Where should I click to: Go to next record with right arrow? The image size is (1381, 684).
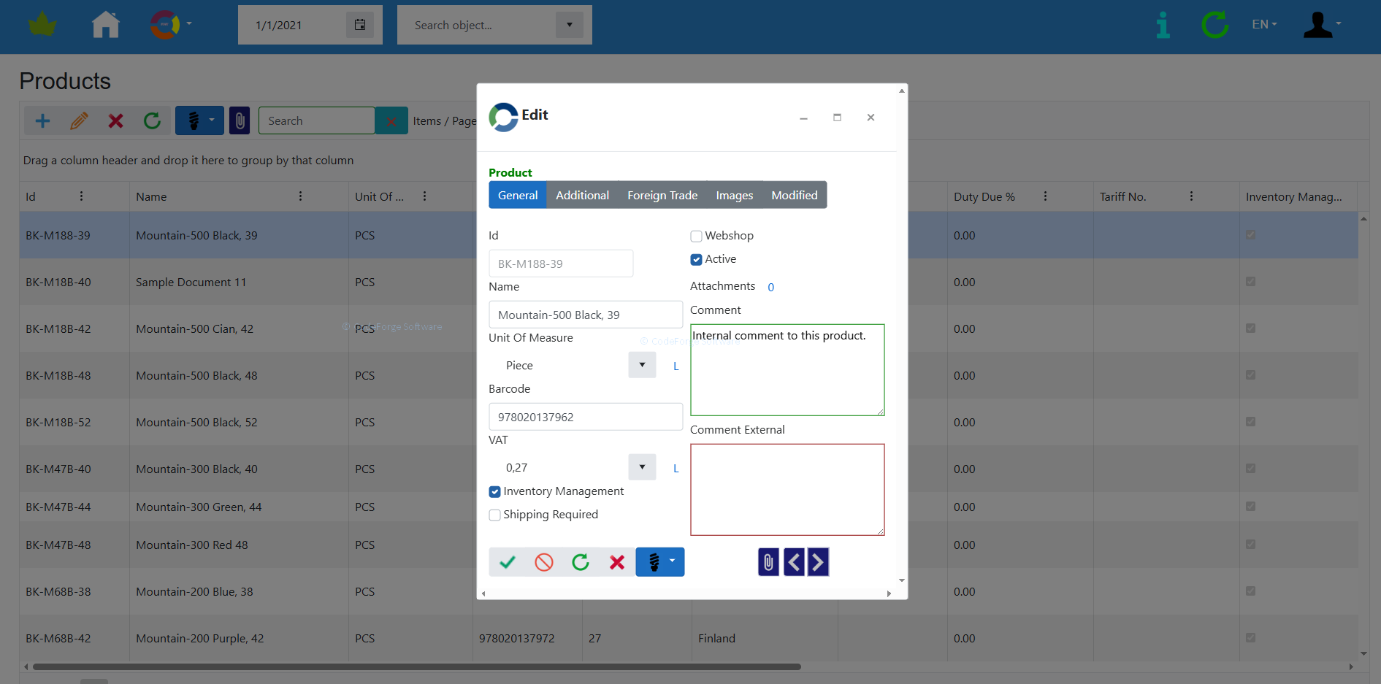click(x=818, y=562)
